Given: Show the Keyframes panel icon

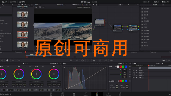Looking at the screenshot, I should tap(163, 60).
